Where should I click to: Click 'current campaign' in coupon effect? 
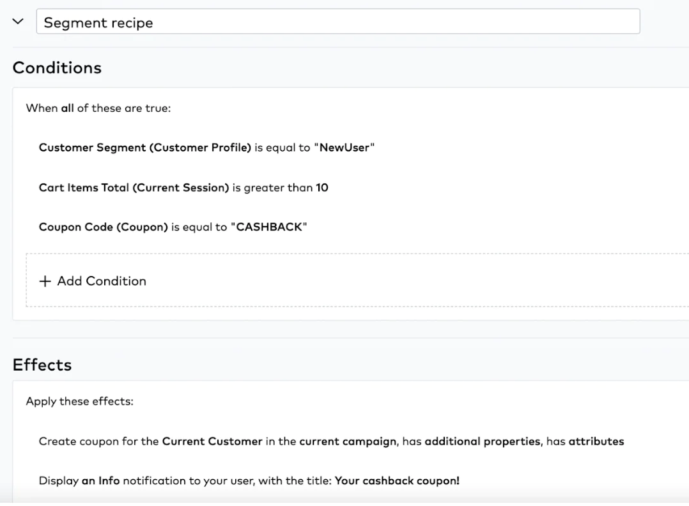click(348, 441)
